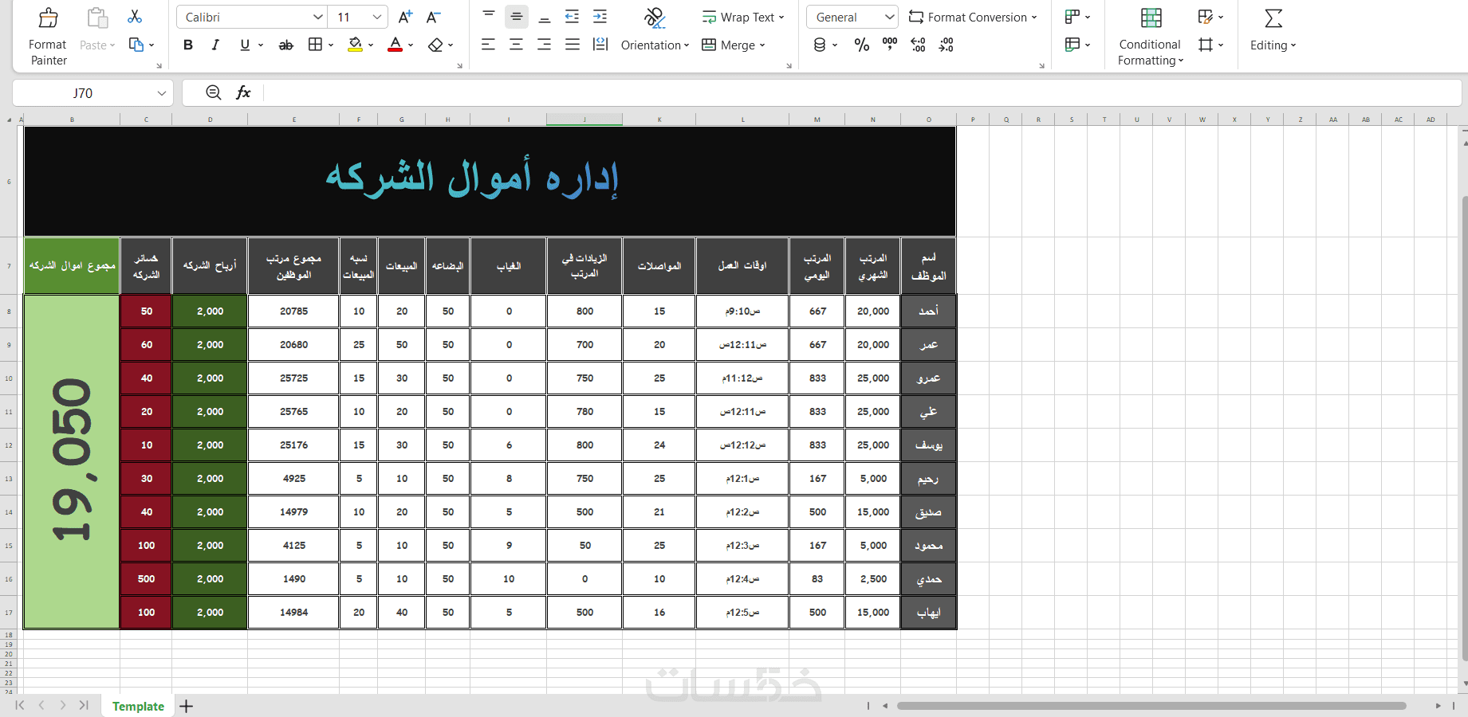Go to the last sheet tab
Viewport: 1468px width, 717px height.
tap(84, 705)
